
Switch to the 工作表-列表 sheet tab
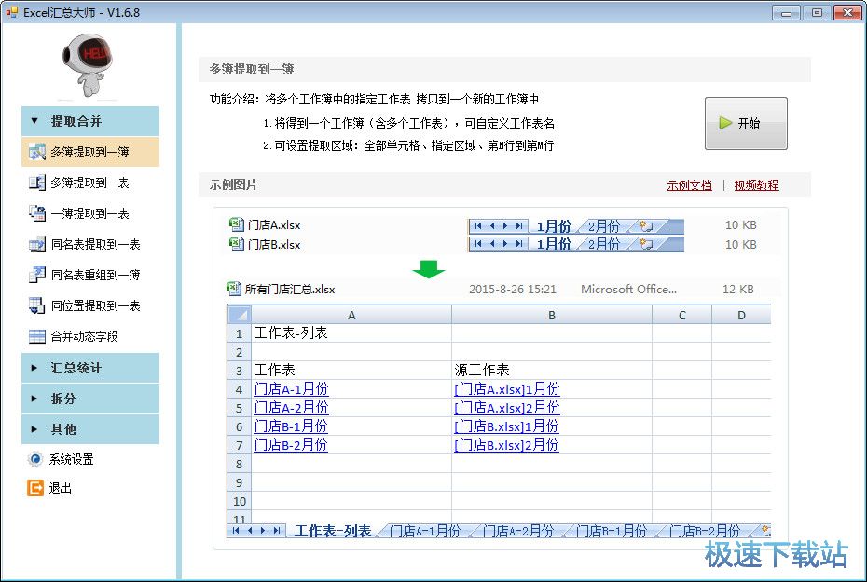click(334, 530)
